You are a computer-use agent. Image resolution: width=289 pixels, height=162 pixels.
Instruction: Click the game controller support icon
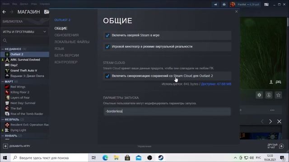(278, 82)
